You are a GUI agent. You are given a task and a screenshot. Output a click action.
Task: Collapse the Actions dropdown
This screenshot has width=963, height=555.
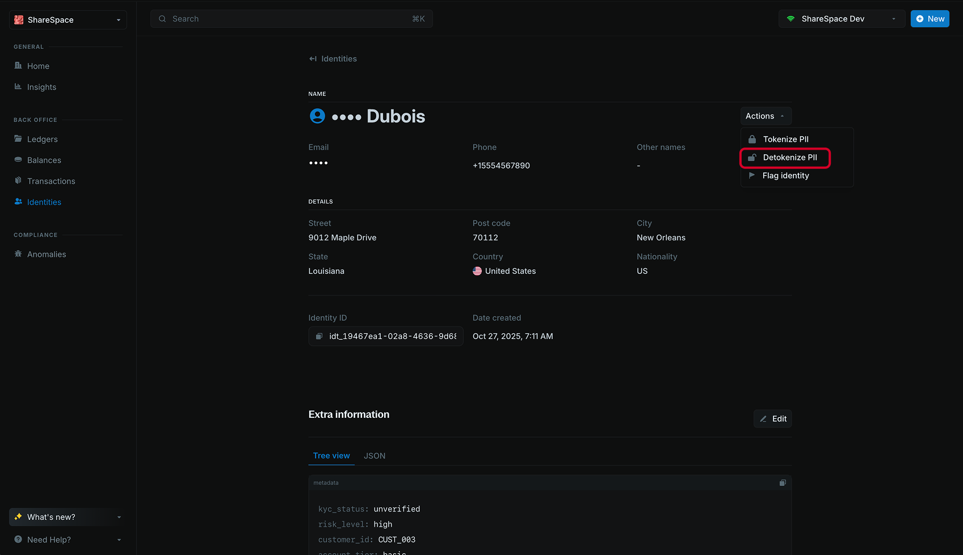(766, 116)
